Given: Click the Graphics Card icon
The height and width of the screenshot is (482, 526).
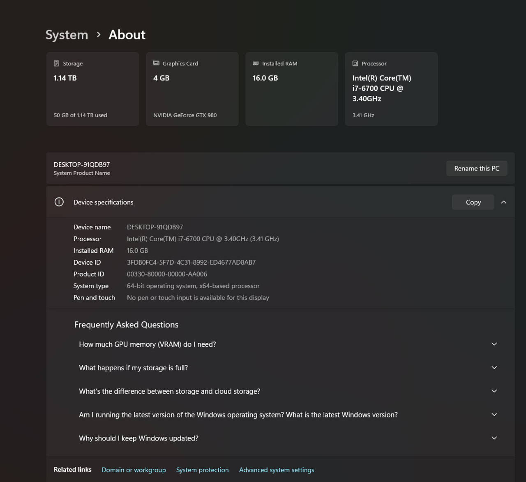Looking at the screenshot, I should coord(156,63).
